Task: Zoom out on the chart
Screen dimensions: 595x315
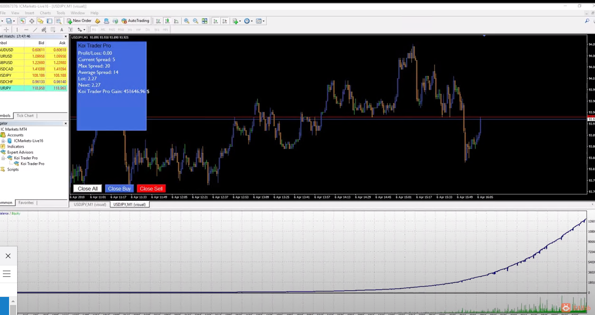Action: (x=196, y=21)
